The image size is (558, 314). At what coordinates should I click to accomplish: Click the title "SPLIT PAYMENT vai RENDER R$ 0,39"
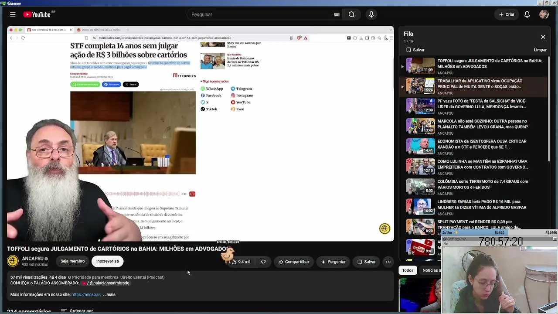click(479, 225)
